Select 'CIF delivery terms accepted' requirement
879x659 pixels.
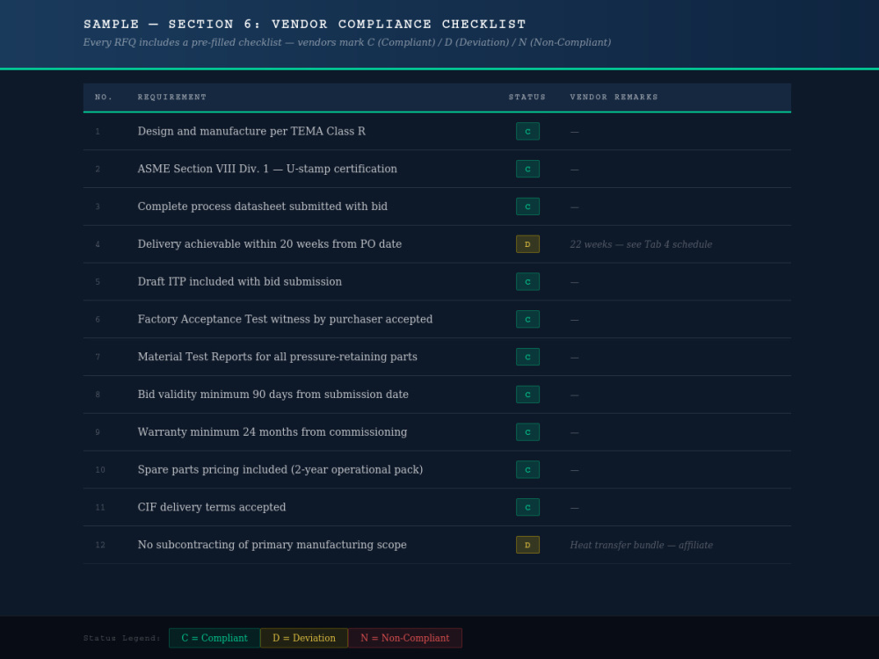[x=211, y=507]
